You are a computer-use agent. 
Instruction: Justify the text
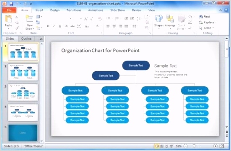pyautogui.click(x=126, y=26)
